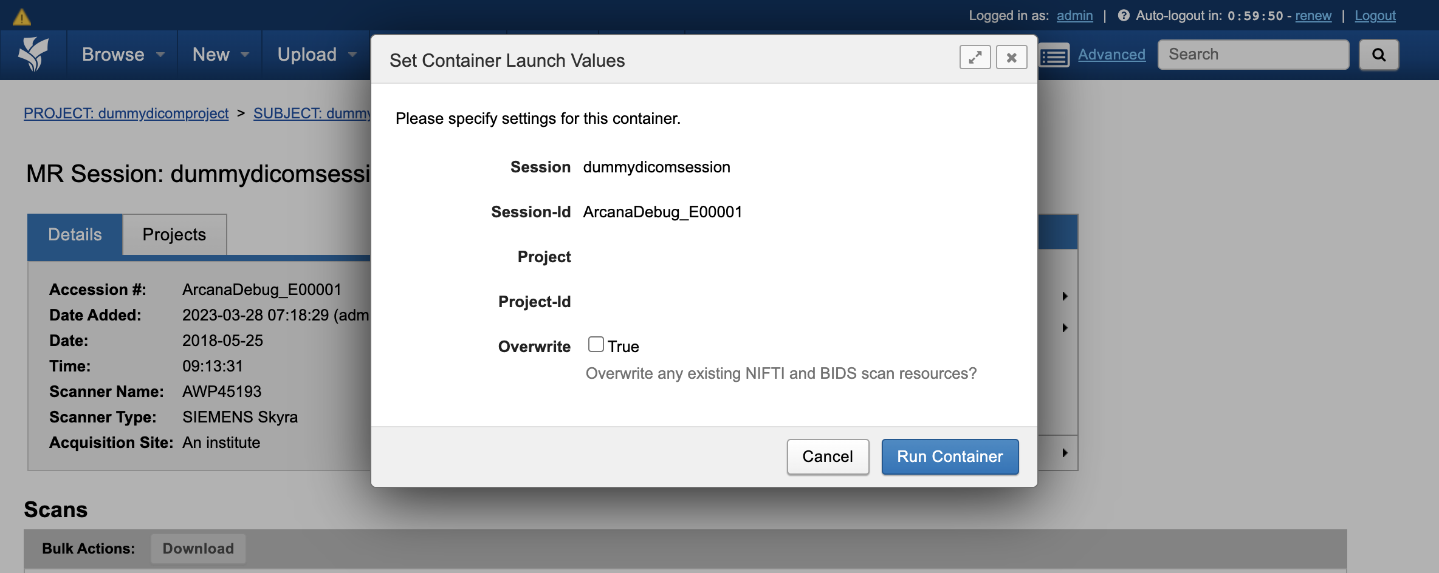Open the XNAT home logo
The height and width of the screenshot is (573, 1439).
[33, 55]
